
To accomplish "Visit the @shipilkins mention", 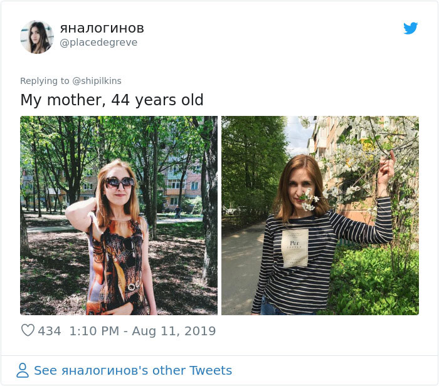I will click(97, 81).
